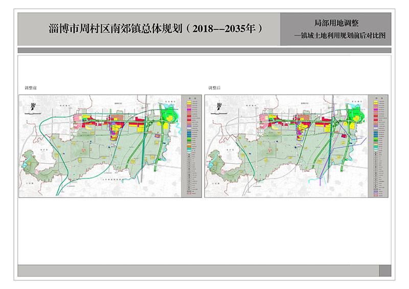Open the 调整前 land-use map image
This screenshot has width=409, height=289.
point(110,146)
